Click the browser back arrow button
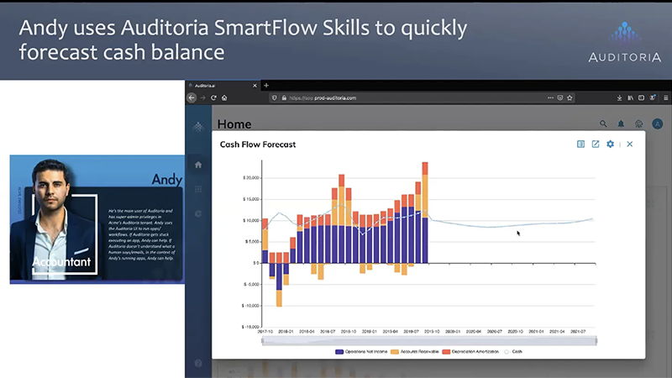 click(192, 97)
